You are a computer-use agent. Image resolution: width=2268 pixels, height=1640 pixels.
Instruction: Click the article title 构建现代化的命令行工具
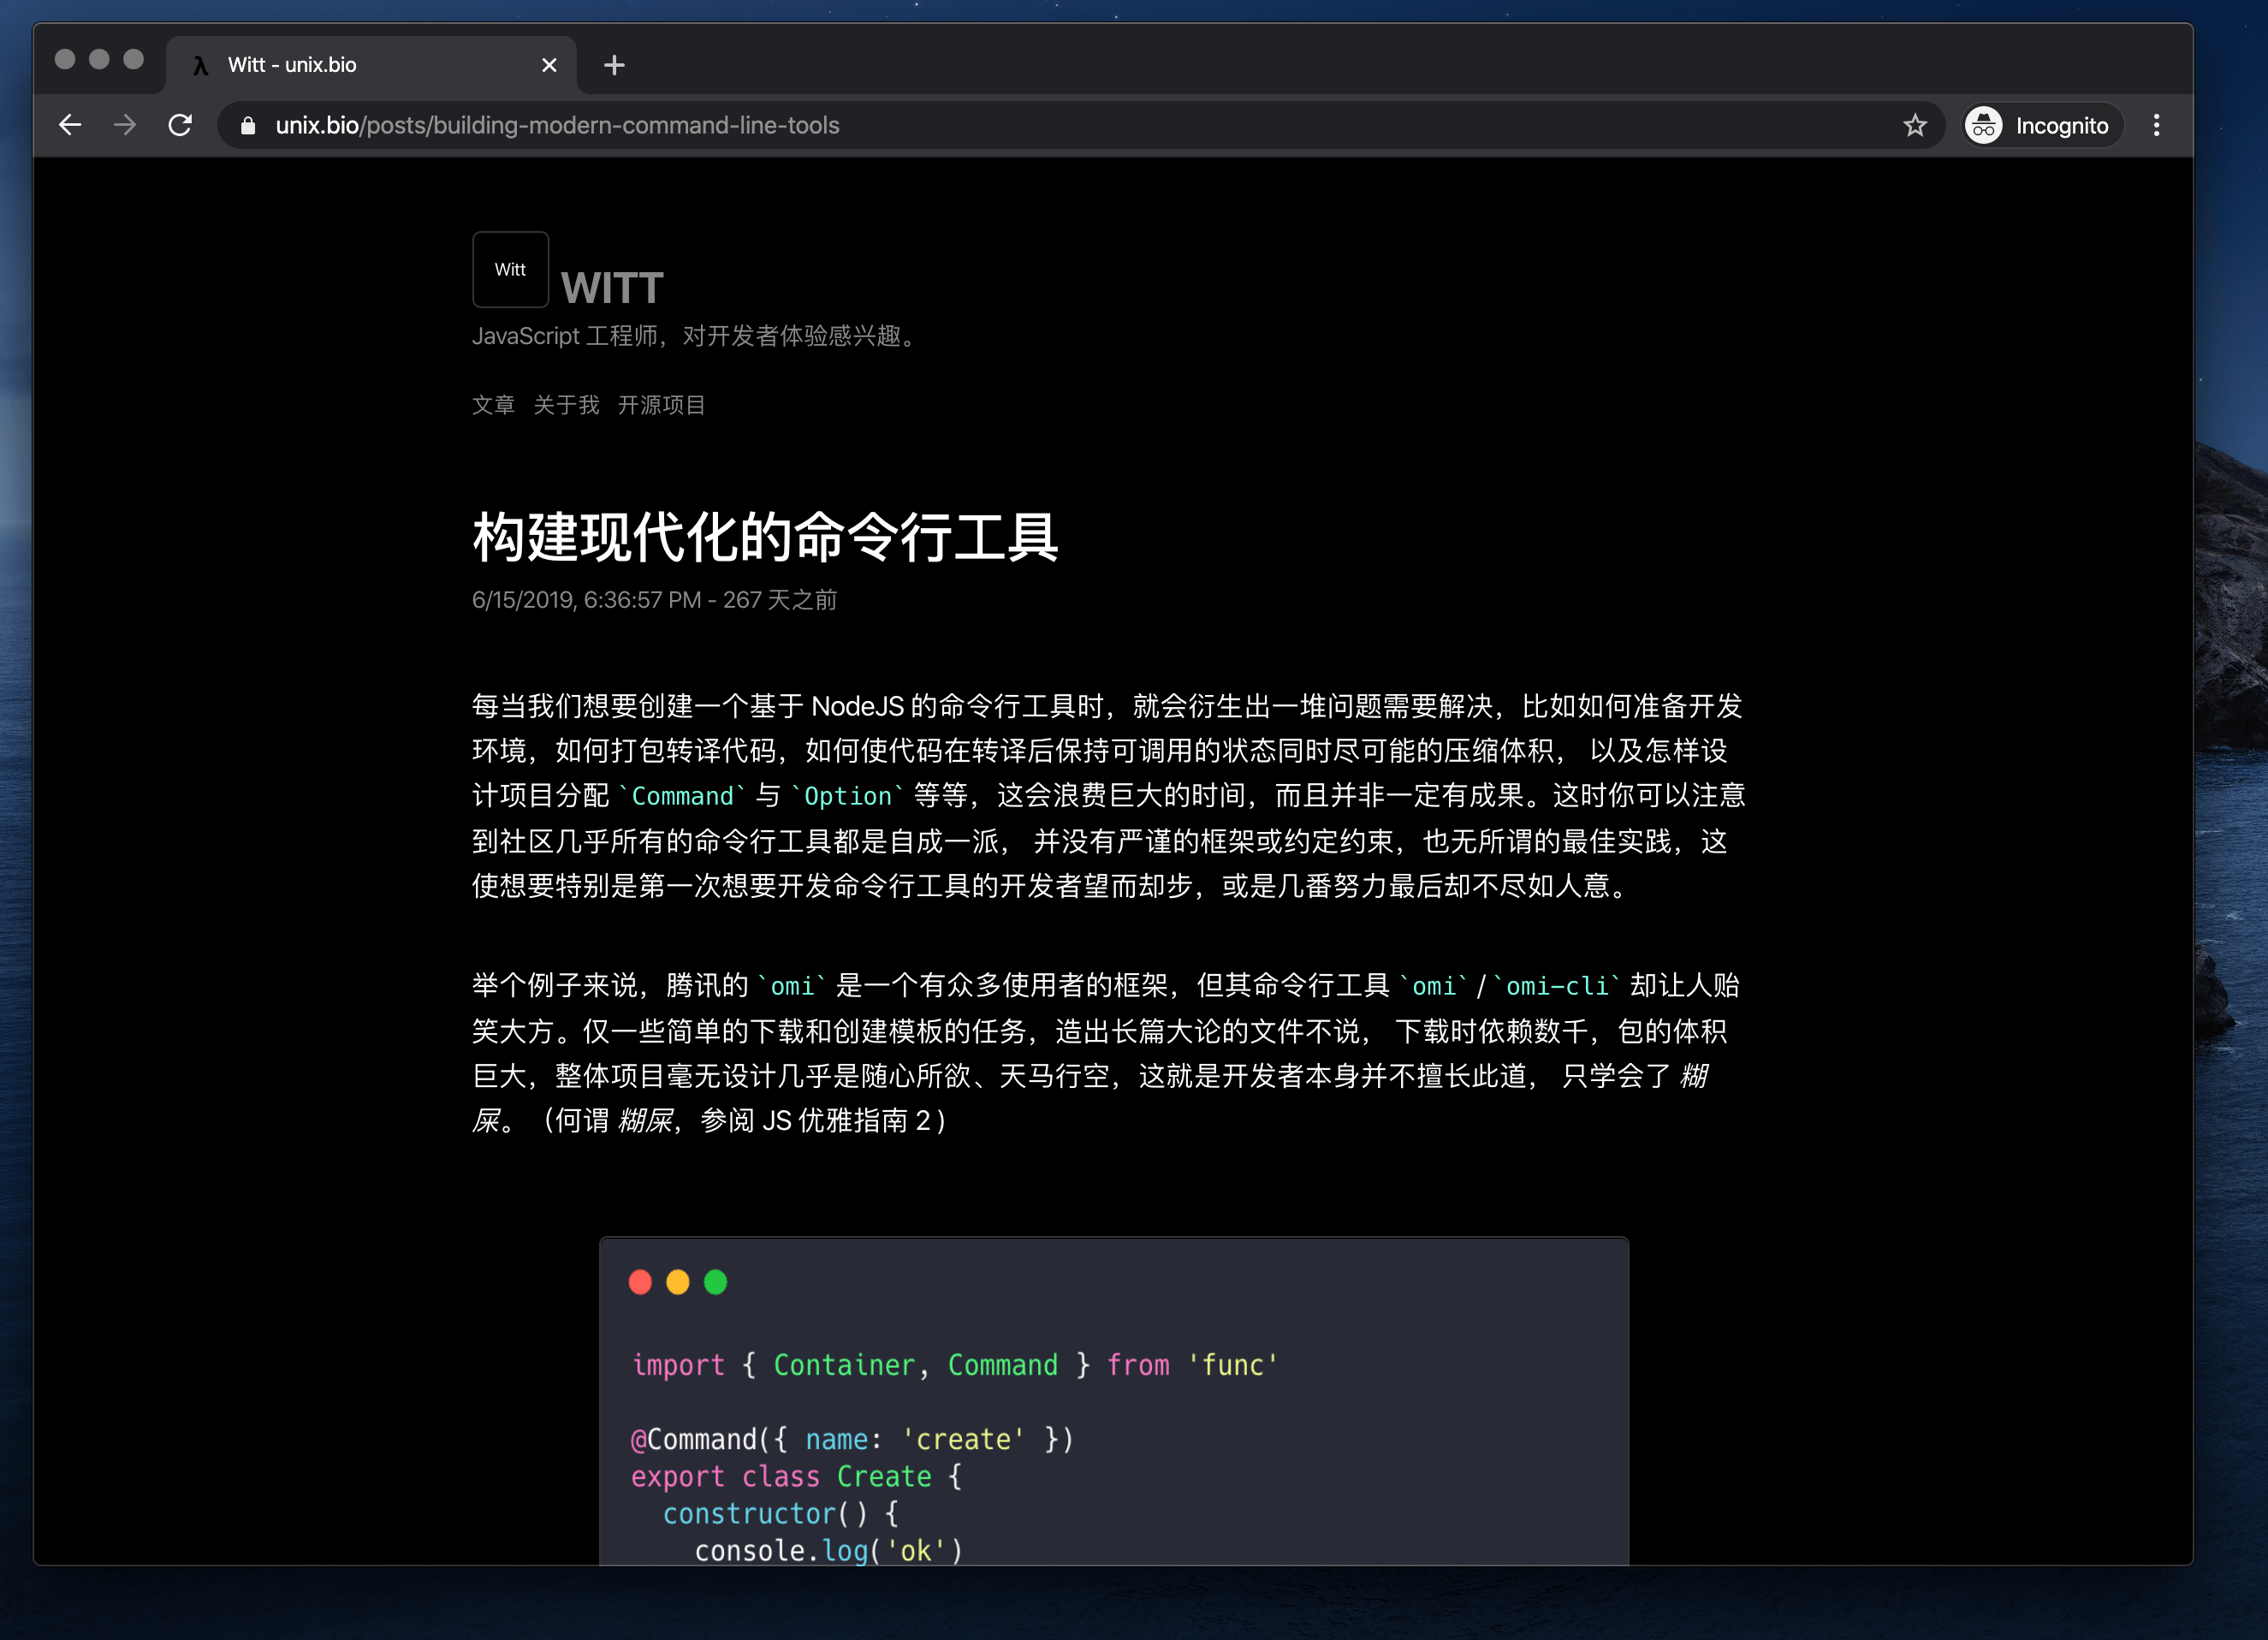tap(766, 537)
